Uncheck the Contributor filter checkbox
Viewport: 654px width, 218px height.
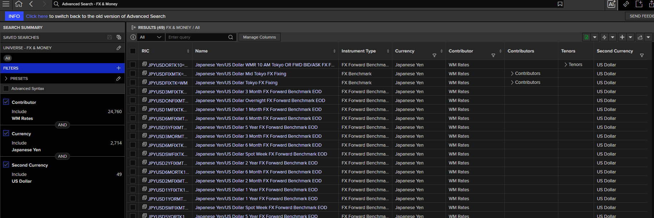tap(6, 102)
